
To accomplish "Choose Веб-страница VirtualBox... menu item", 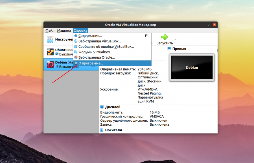I will coord(112,41).
